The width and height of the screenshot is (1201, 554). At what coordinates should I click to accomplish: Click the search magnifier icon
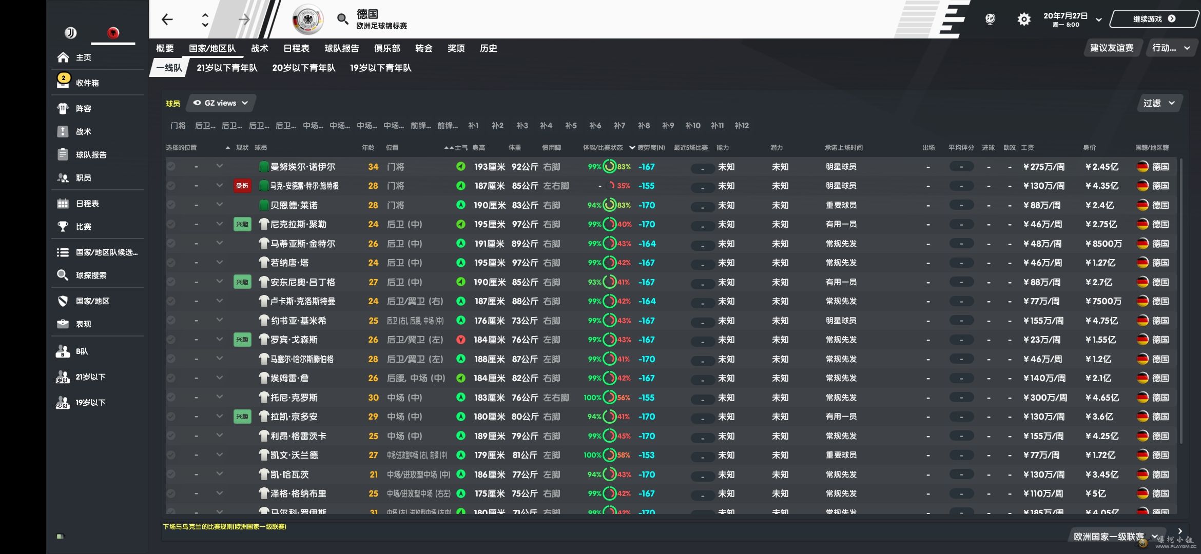coord(342,19)
